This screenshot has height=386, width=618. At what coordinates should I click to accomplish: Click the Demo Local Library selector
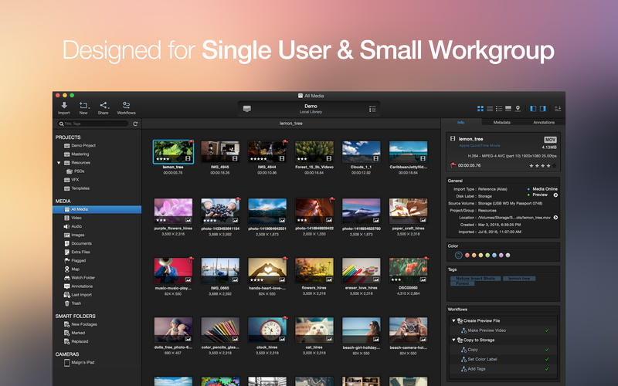(310, 109)
